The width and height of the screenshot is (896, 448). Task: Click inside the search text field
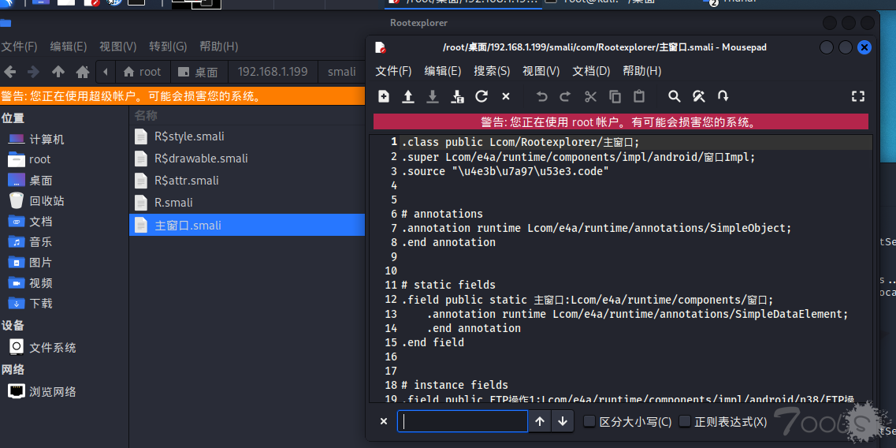point(462,421)
